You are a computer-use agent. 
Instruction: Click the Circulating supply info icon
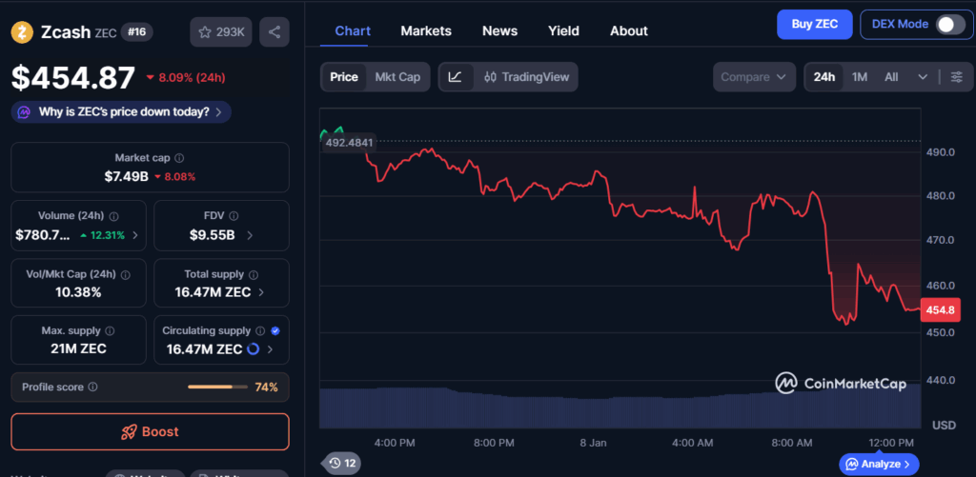260,330
